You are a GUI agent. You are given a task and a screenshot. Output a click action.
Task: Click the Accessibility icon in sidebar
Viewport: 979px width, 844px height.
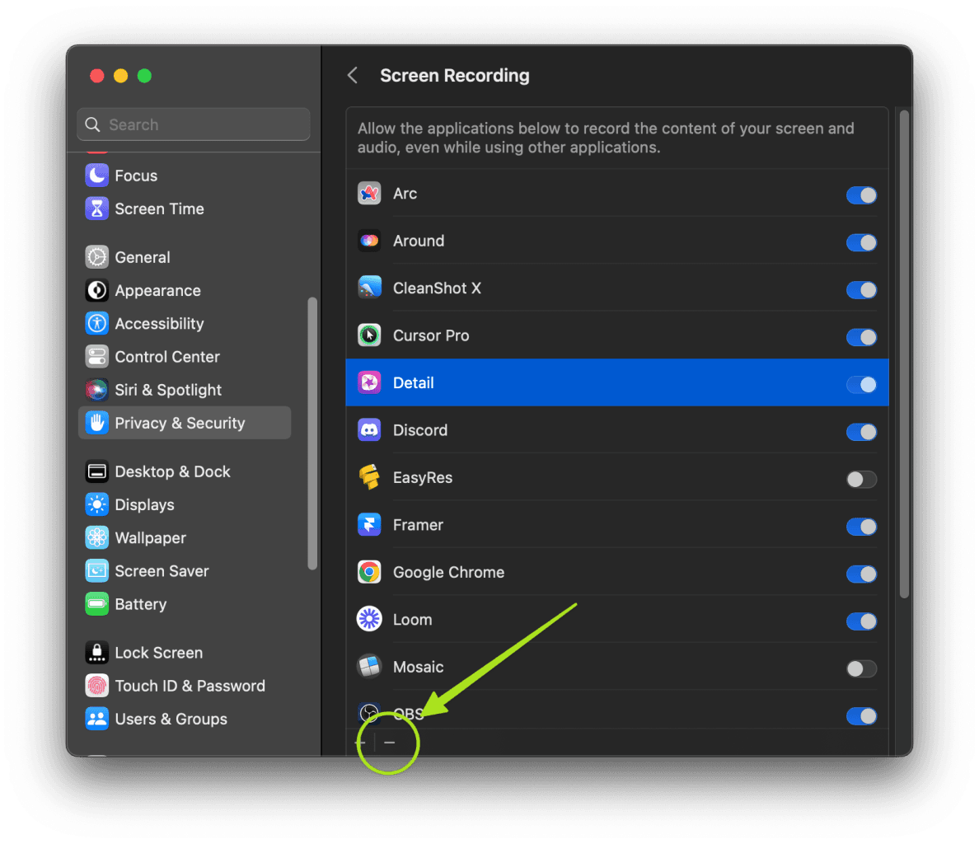pyautogui.click(x=96, y=323)
